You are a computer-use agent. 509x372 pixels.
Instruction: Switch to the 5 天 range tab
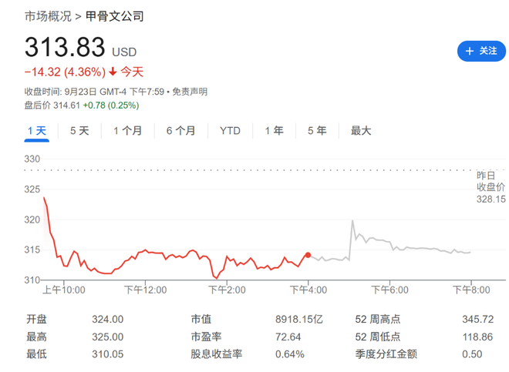[x=79, y=131]
